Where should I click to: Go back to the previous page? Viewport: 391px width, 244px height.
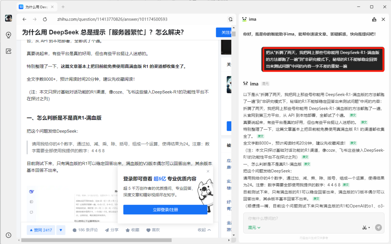(24, 19)
